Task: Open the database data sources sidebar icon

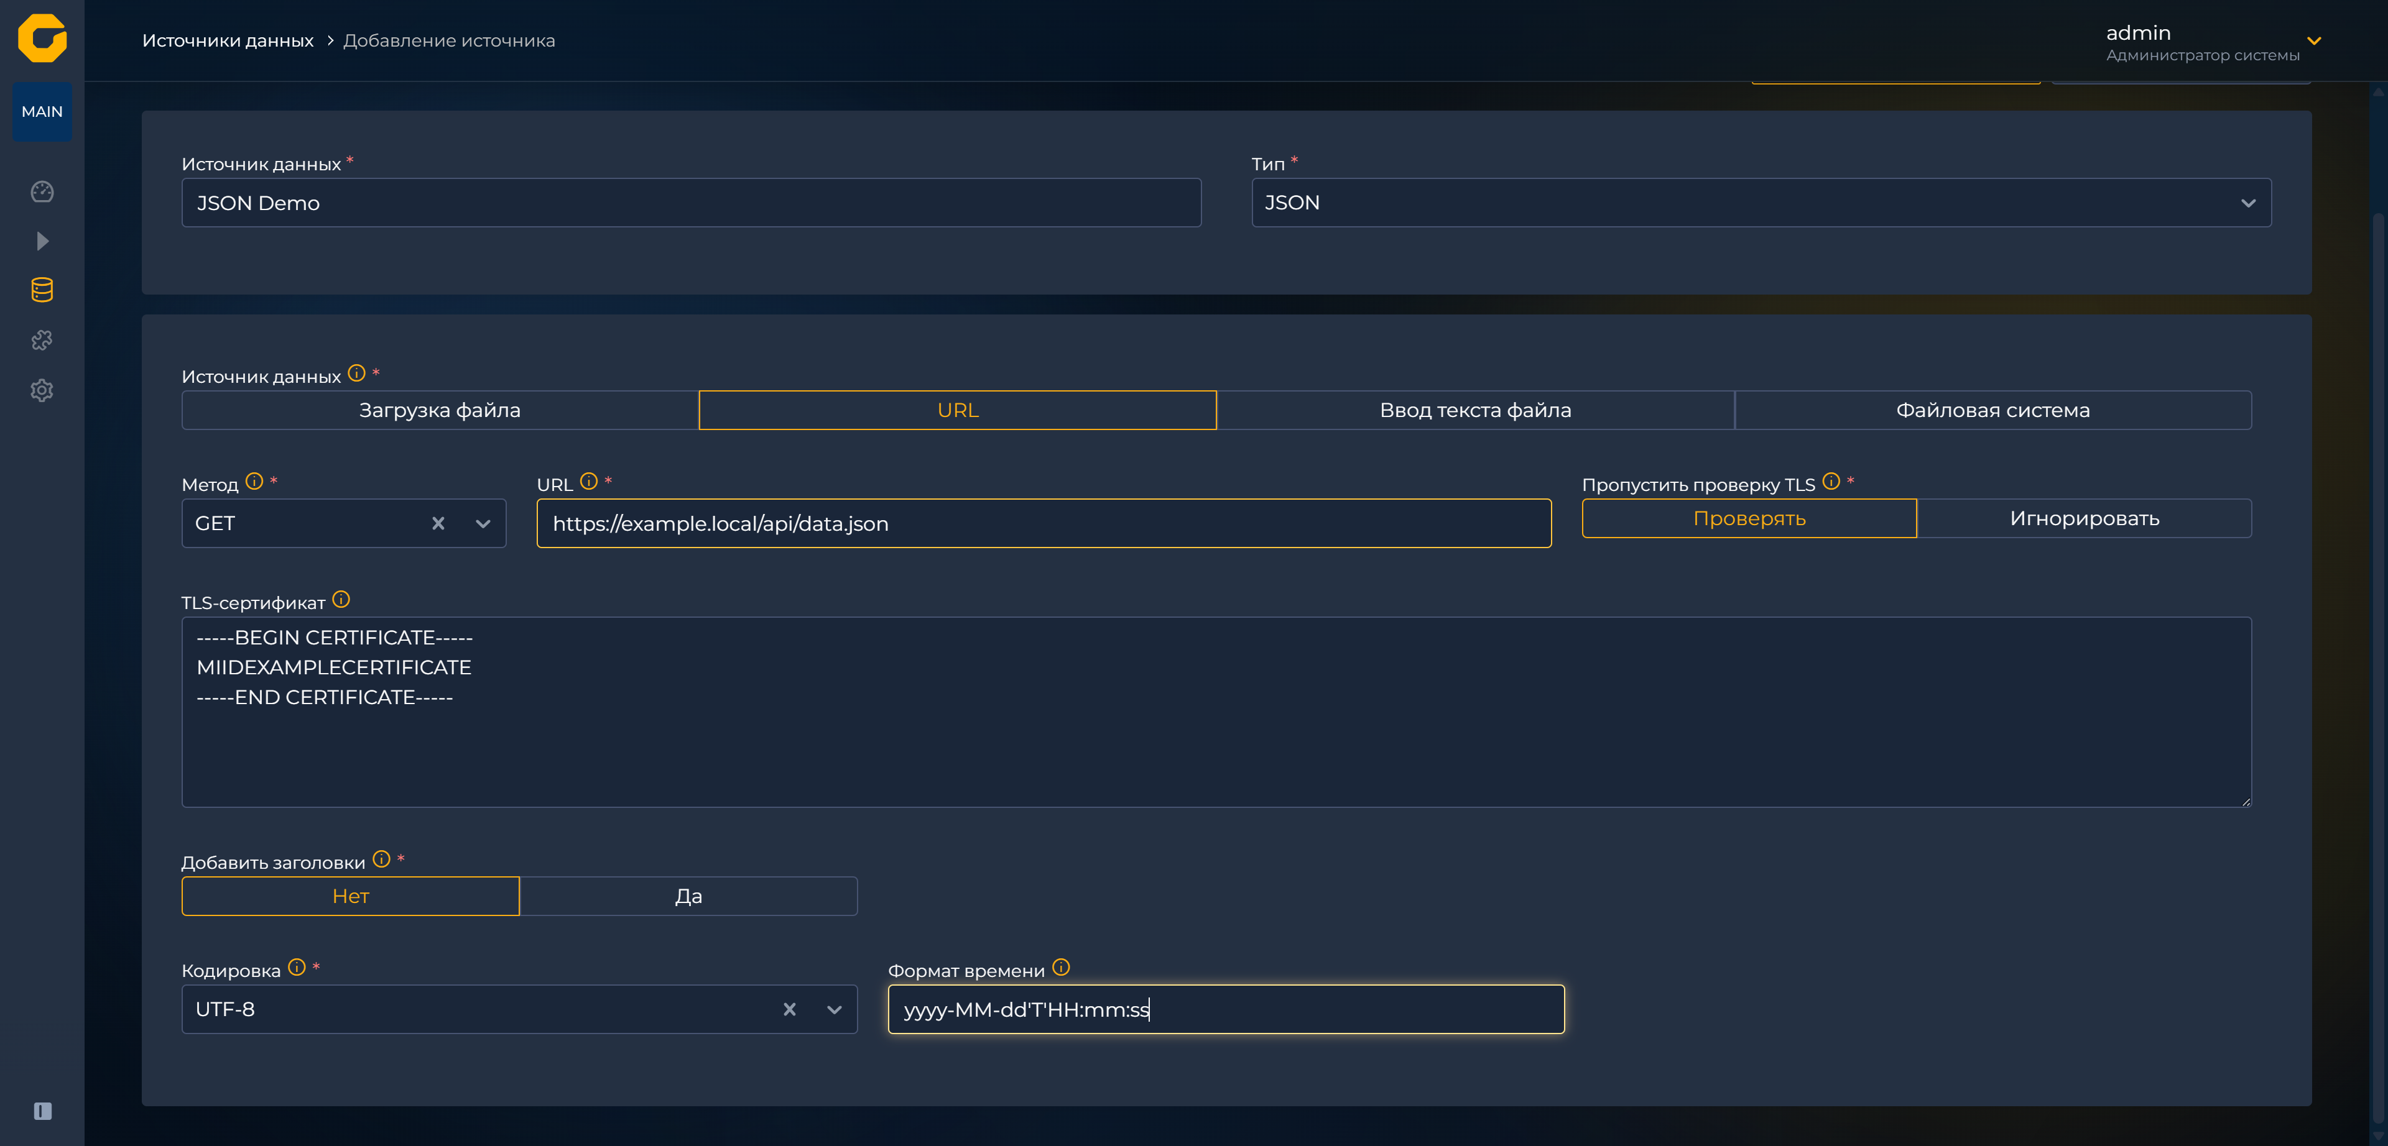Action: (x=42, y=290)
